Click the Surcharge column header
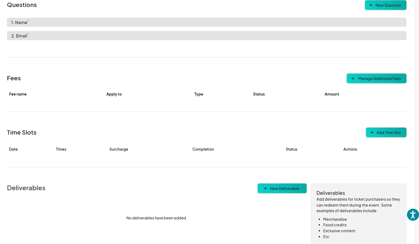This screenshot has width=419, height=244. [x=119, y=149]
